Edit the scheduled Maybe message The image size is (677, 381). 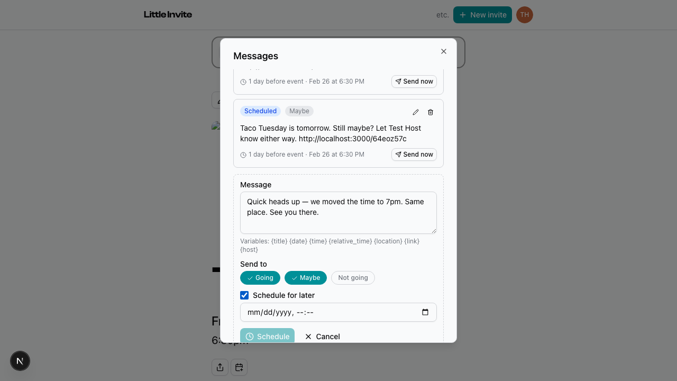point(416,112)
